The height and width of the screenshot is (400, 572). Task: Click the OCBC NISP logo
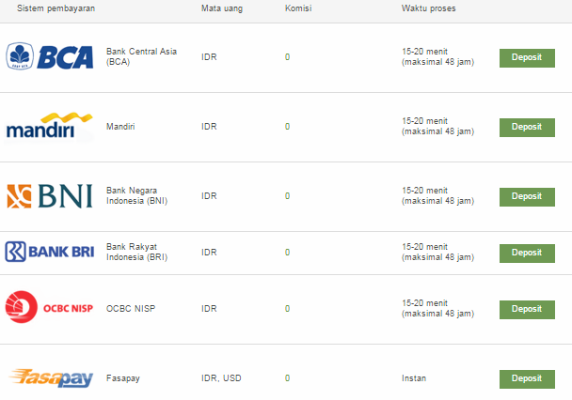click(x=49, y=307)
